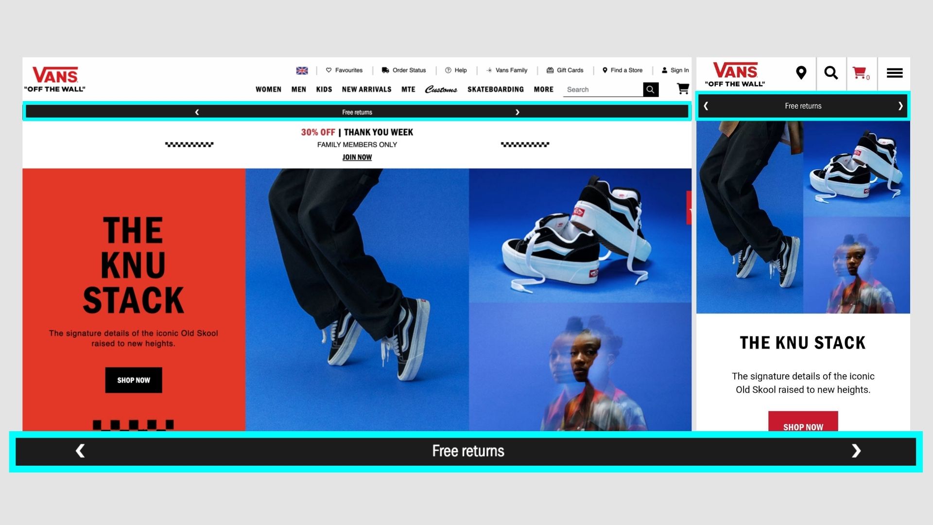Open the Help link

pyautogui.click(x=456, y=70)
